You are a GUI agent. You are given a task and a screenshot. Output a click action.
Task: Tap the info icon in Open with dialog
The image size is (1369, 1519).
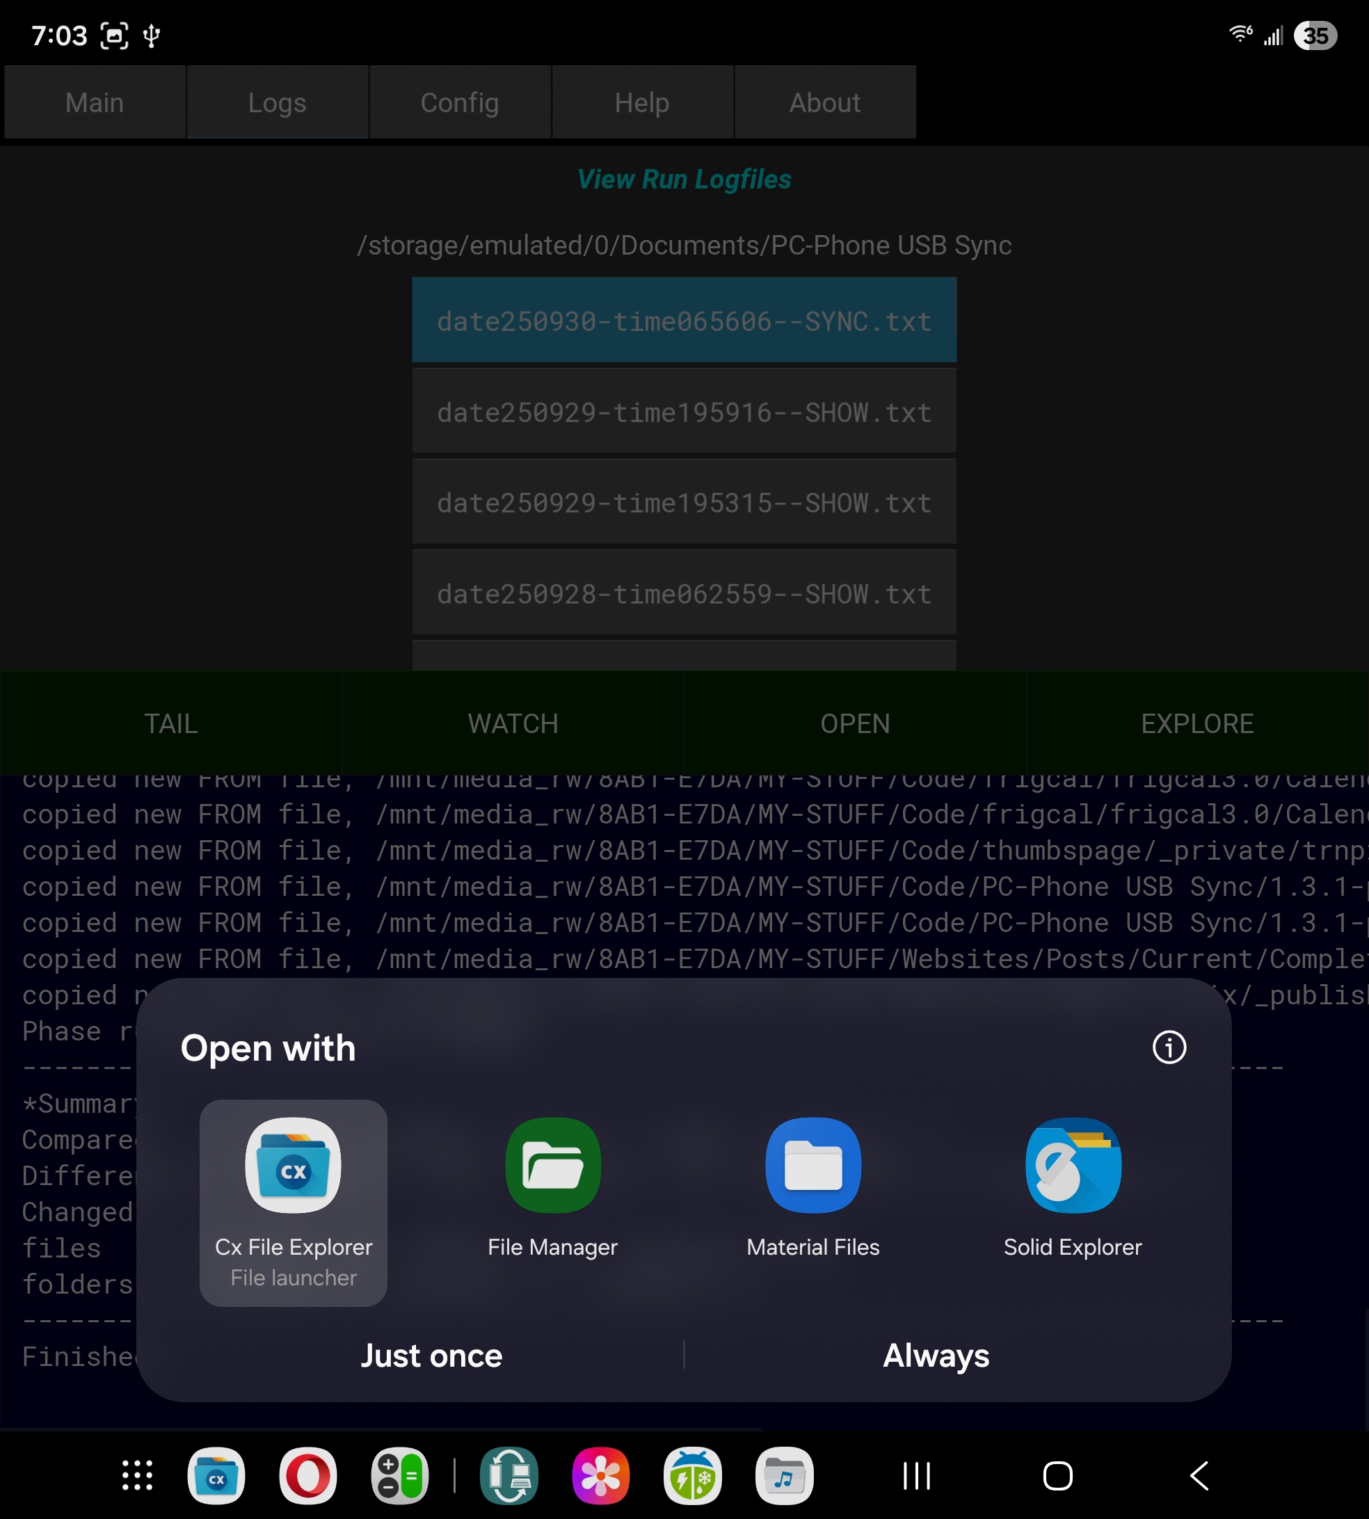[1169, 1047]
